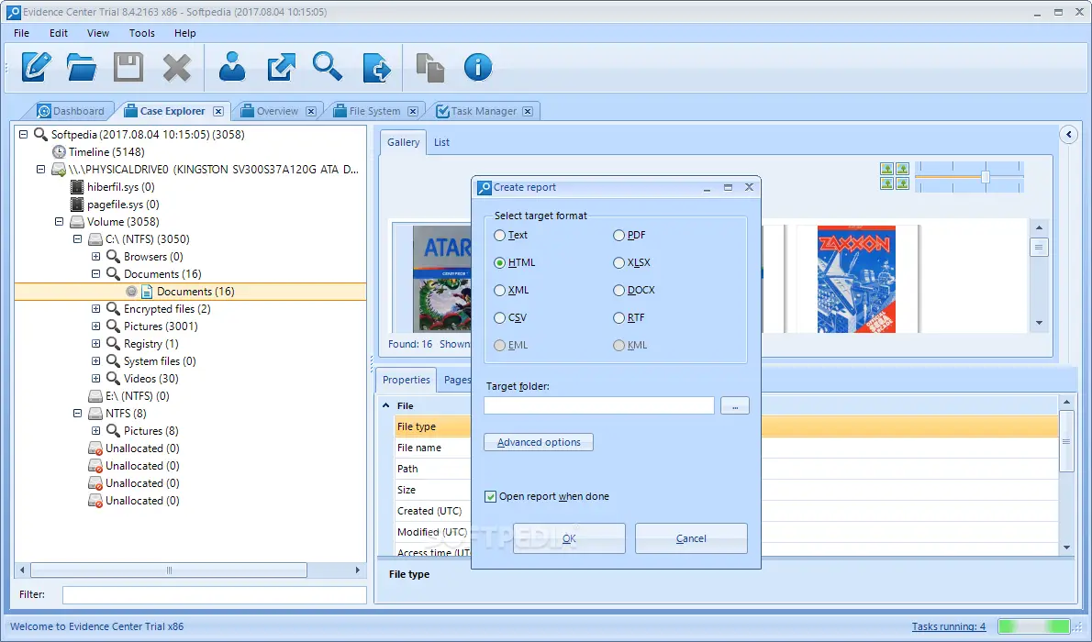The image size is (1092, 642).
Task: Collapse the C:\ (NTFS) (3050) node
Action: (x=77, y=238)
